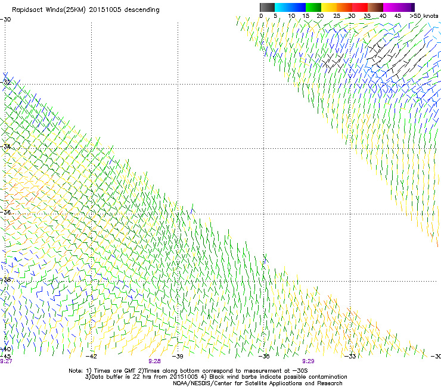Screen dimensions: 441x387
Task: Click the purple '9:27' time label
Action: click(x=6, y=361)
